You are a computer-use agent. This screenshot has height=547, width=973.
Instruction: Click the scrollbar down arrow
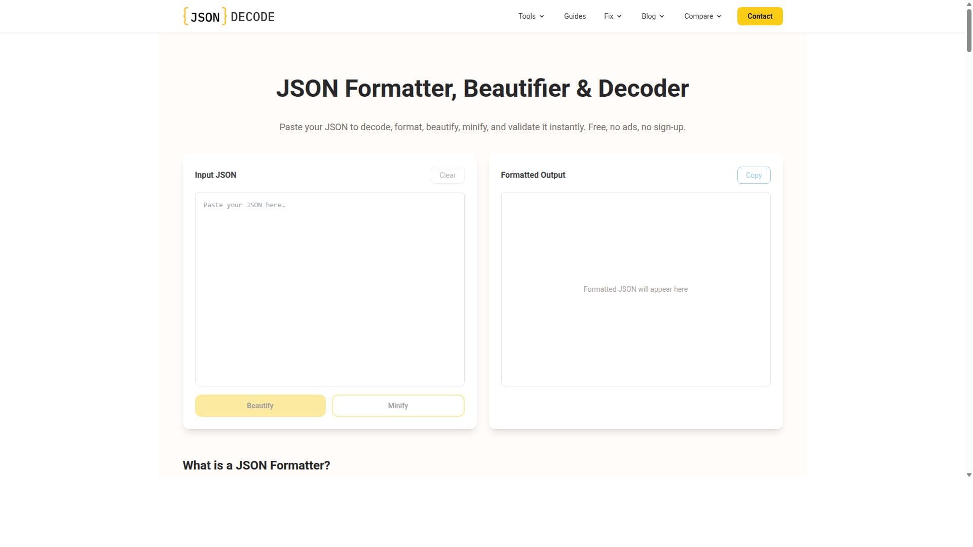tap(969, 475)
